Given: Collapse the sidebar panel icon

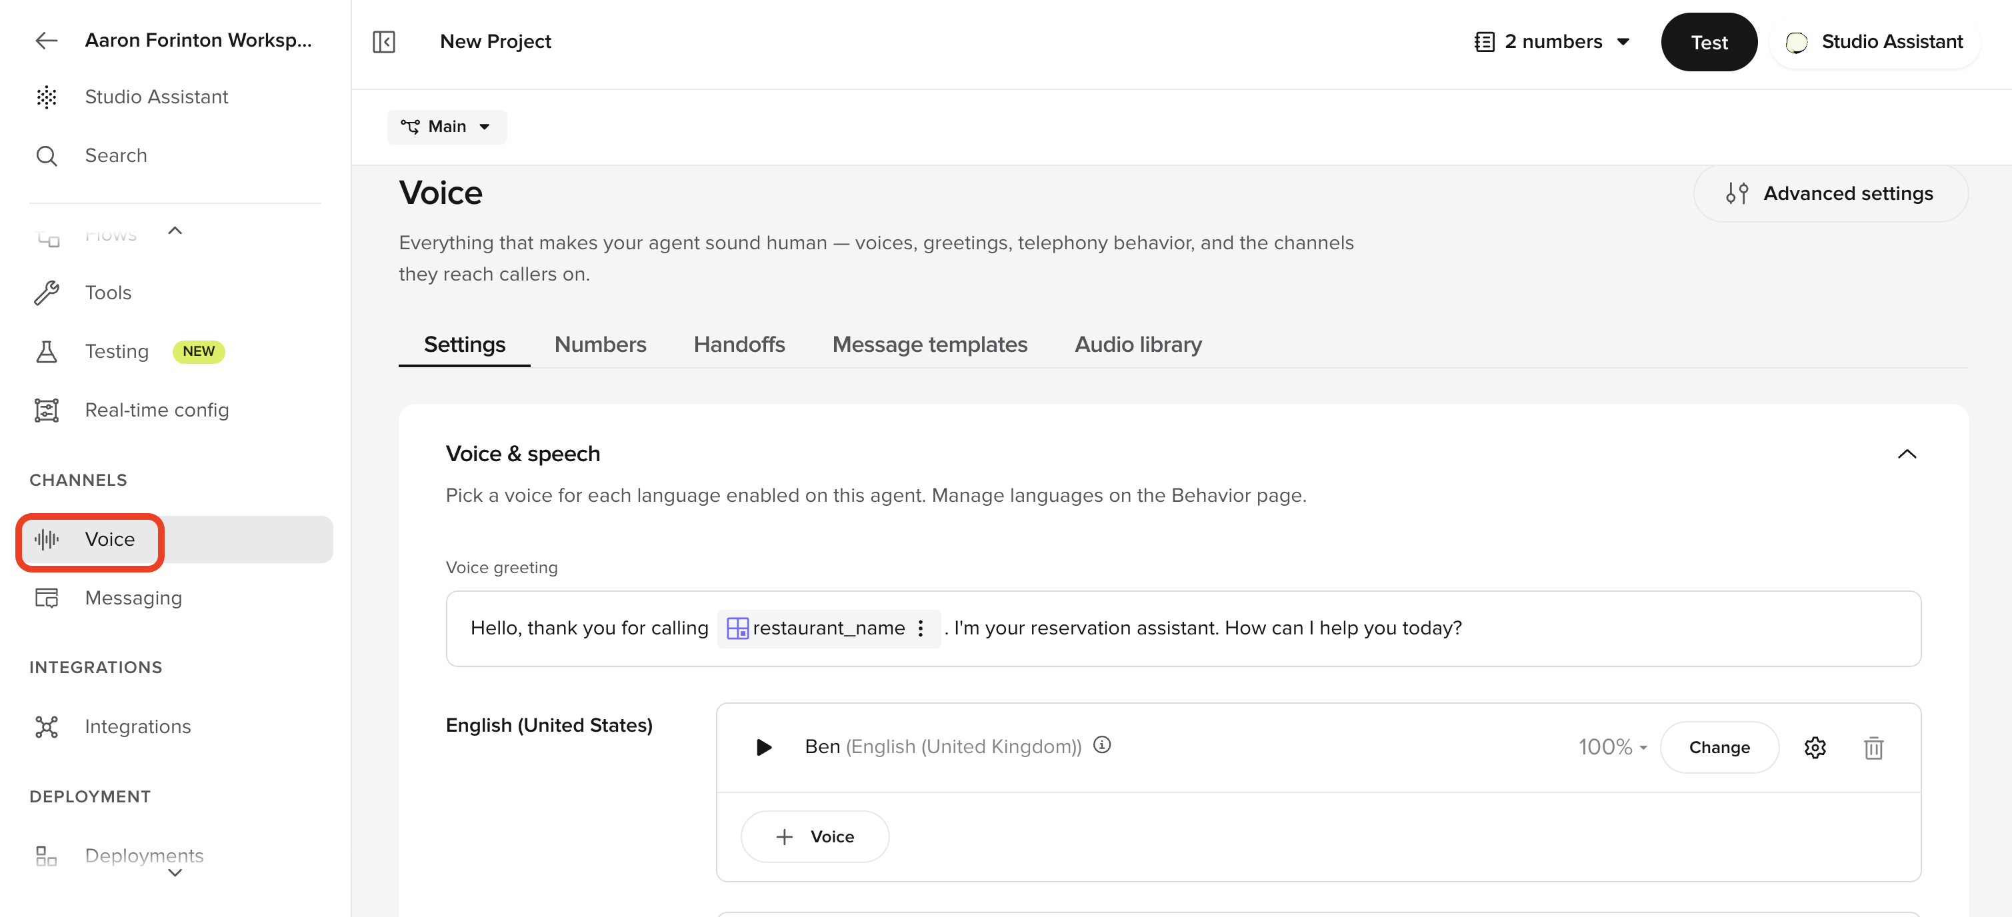Looking at the screenshot, I should tap(384, 41).
